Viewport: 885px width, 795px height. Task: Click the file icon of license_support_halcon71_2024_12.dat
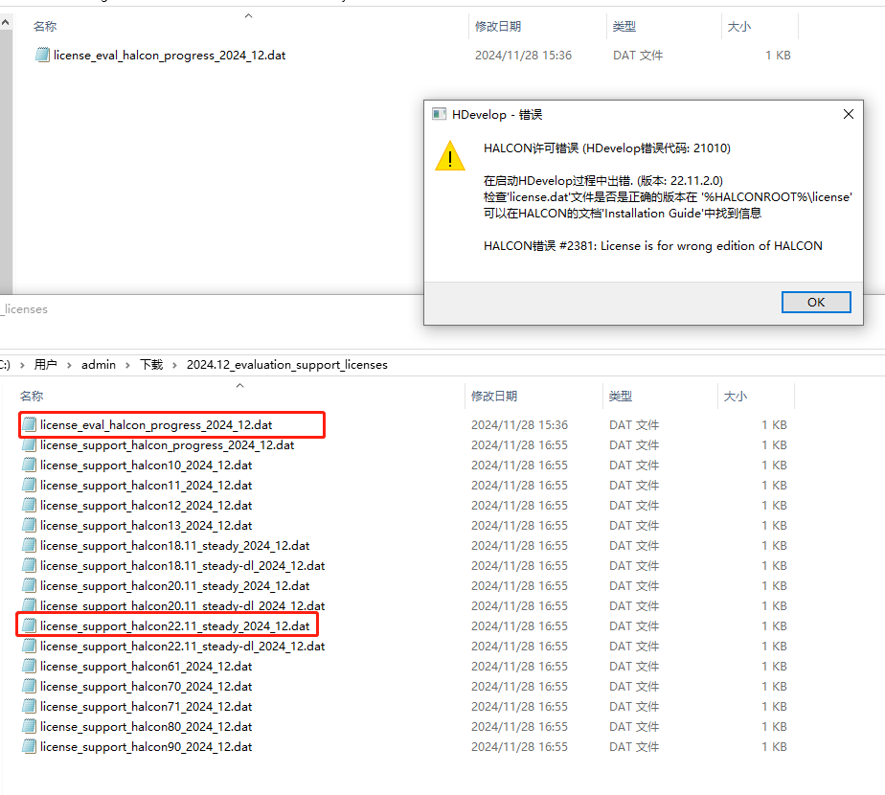tap(30, 706)
